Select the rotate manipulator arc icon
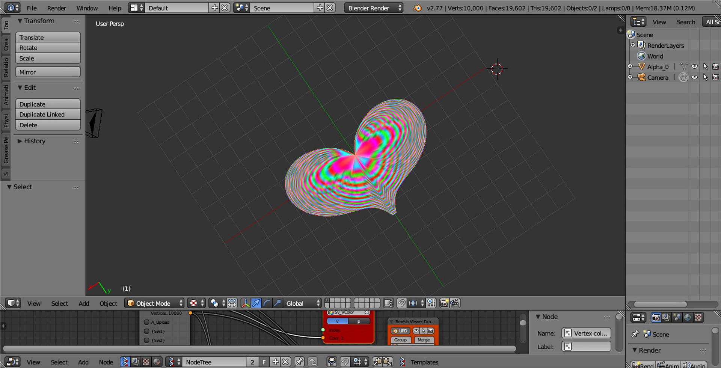721x368 pixels. (267, 303)
